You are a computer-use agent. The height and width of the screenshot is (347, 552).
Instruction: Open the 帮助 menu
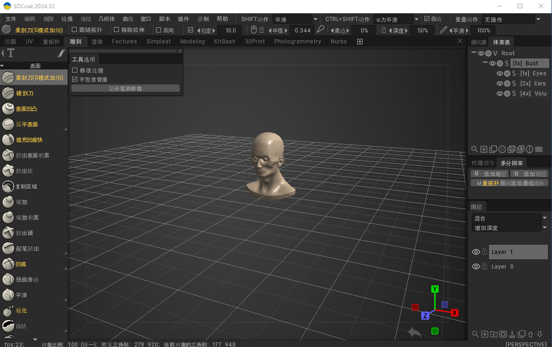click(222, 19)
